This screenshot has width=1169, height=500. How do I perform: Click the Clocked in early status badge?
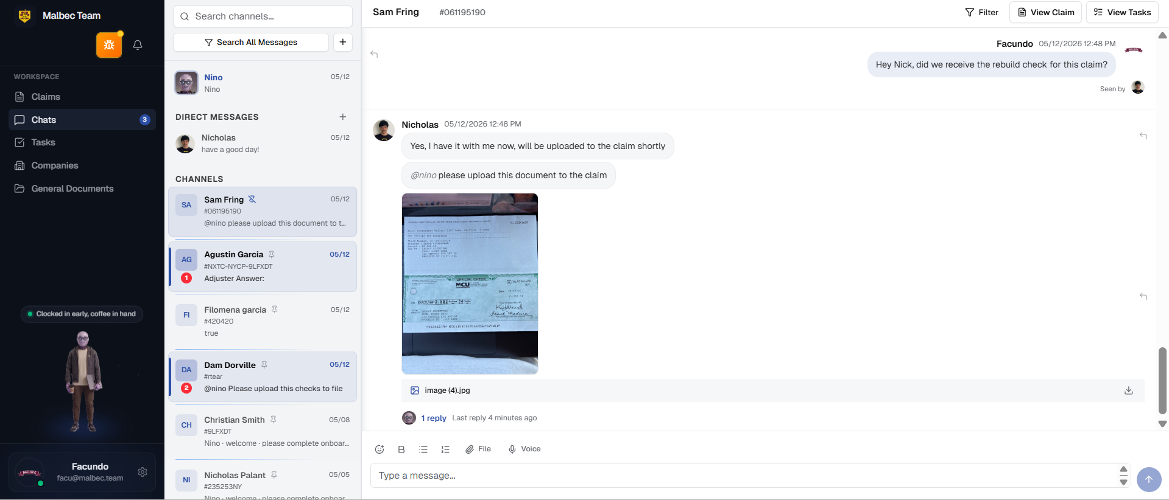(x=82, y=314)
